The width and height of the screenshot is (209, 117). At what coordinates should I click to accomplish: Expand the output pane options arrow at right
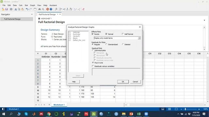[204, 20]
